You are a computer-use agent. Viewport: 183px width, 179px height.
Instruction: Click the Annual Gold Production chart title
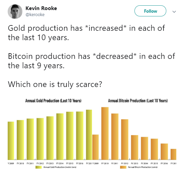(x=53, y=101)
